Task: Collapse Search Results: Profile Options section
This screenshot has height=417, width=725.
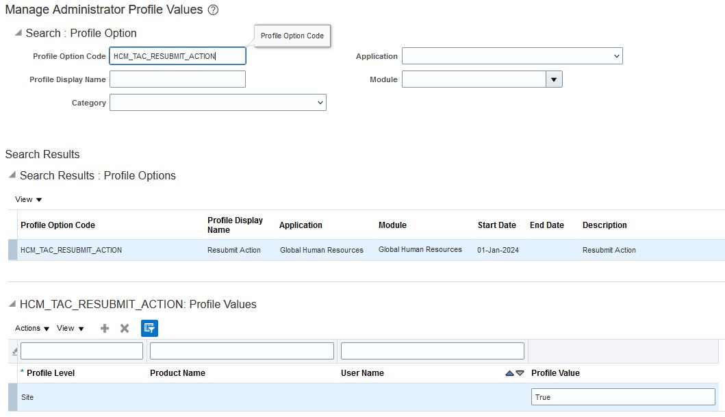Action: point(12,176)
